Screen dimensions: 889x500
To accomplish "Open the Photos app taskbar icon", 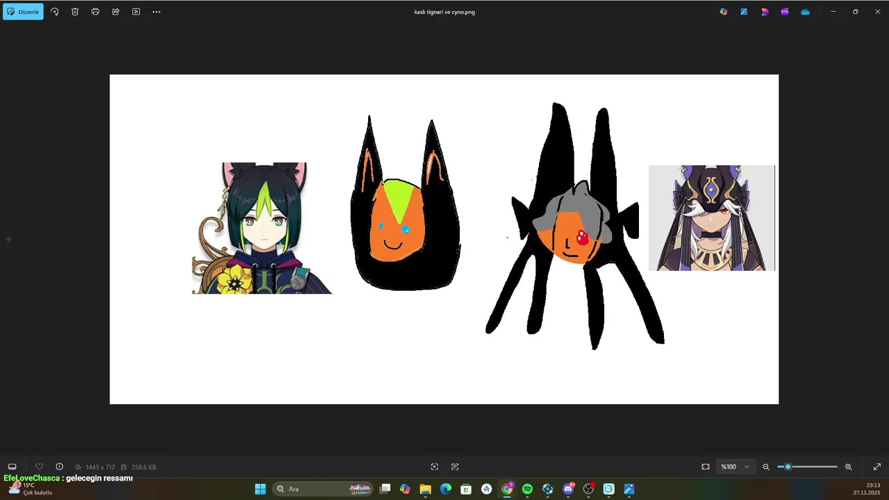I will pos(629,489).
